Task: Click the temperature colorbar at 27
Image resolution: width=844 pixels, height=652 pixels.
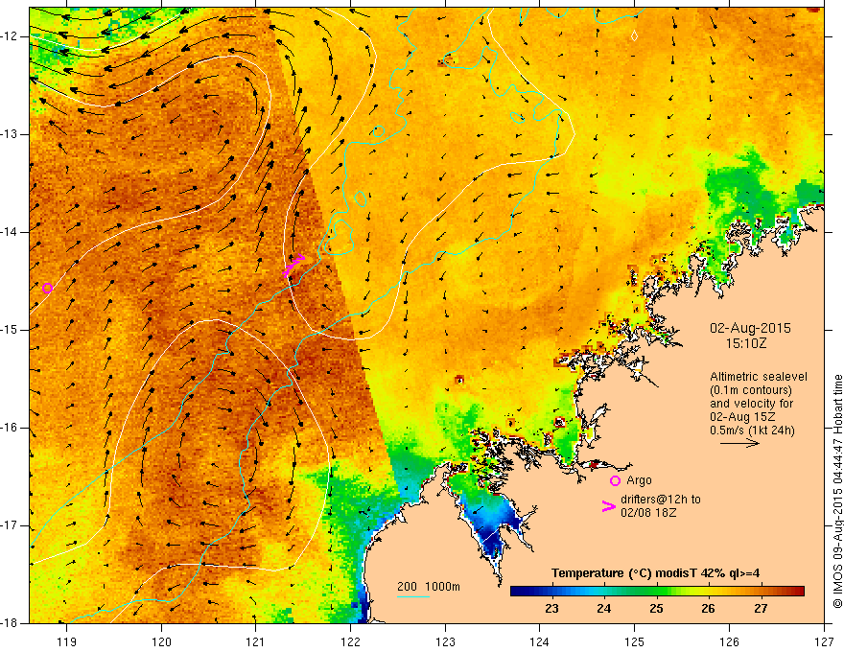Action: coord(761,592)
